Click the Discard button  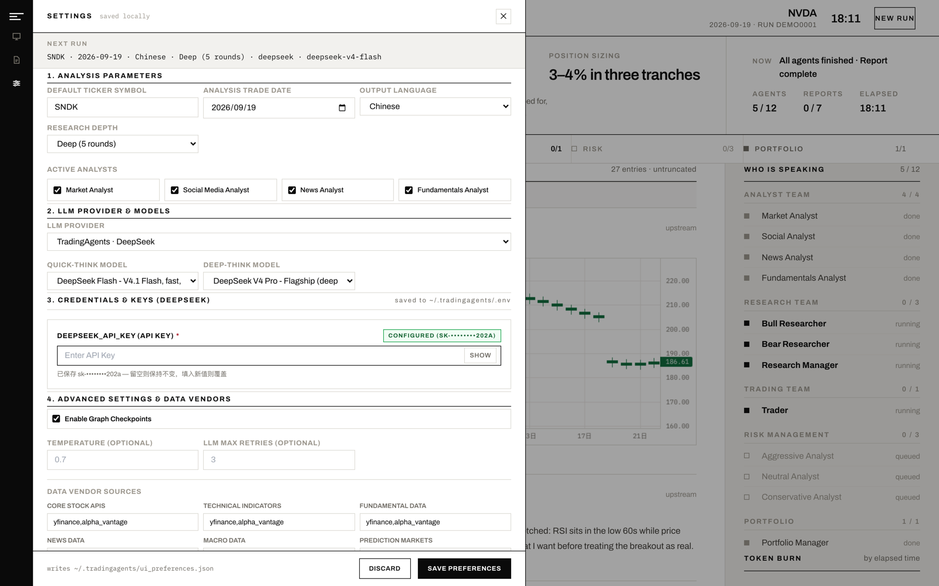384,568
